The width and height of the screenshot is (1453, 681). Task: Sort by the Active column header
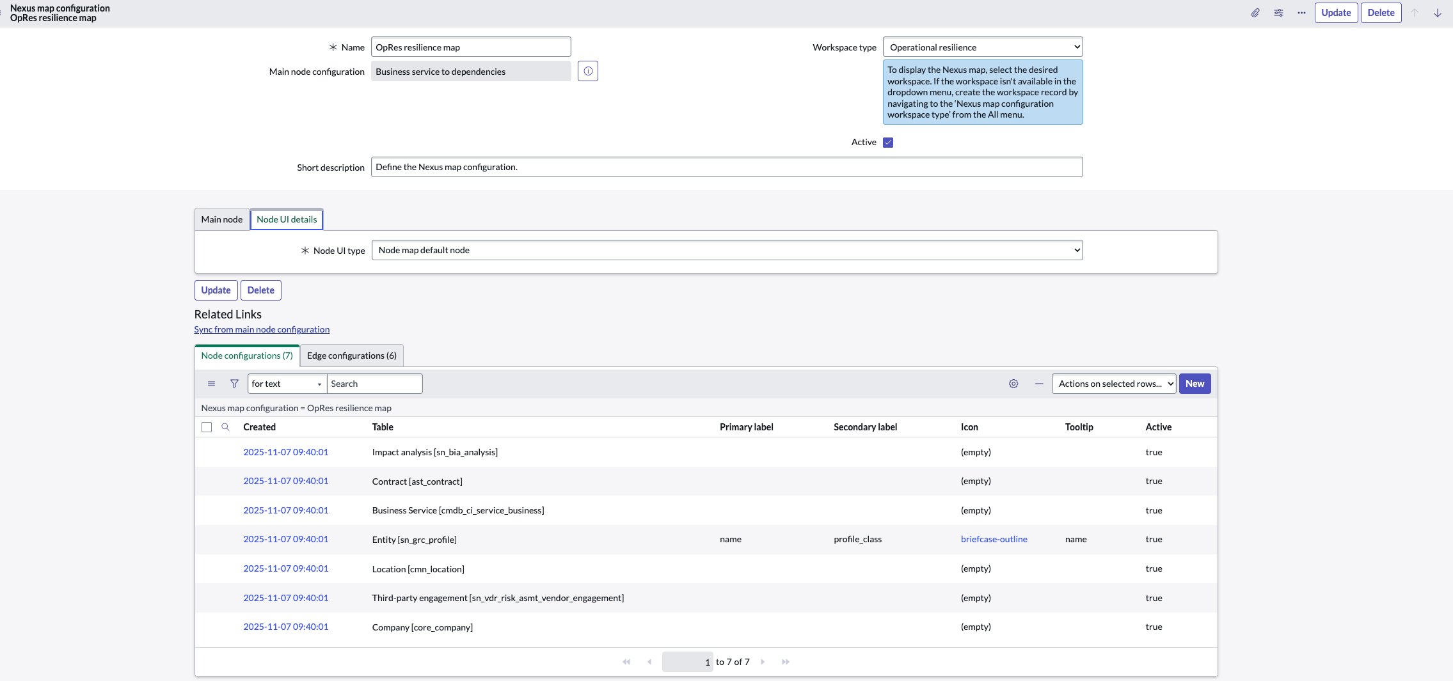coord(1159,427)
